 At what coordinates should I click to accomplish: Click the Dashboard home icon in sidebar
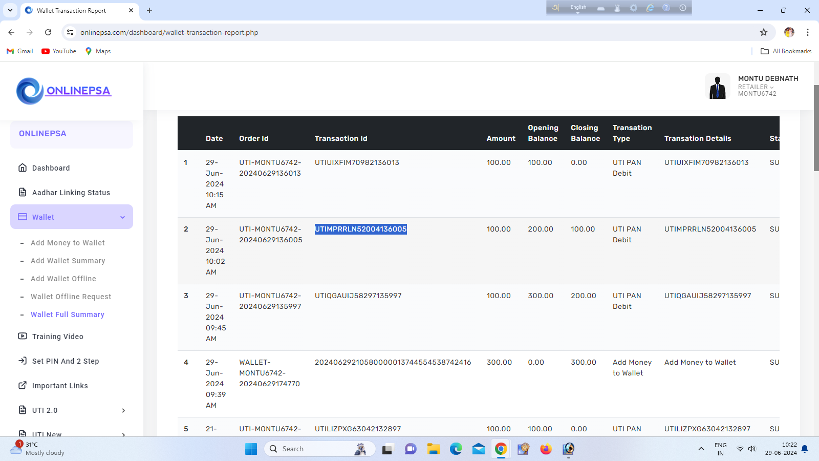pyautogui.click(x=23, y=168)
